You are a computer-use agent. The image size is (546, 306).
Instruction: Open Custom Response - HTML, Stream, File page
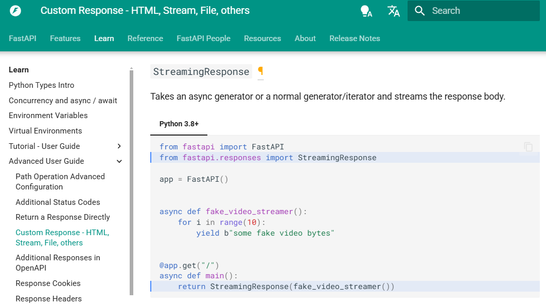[x=62, y=238]
